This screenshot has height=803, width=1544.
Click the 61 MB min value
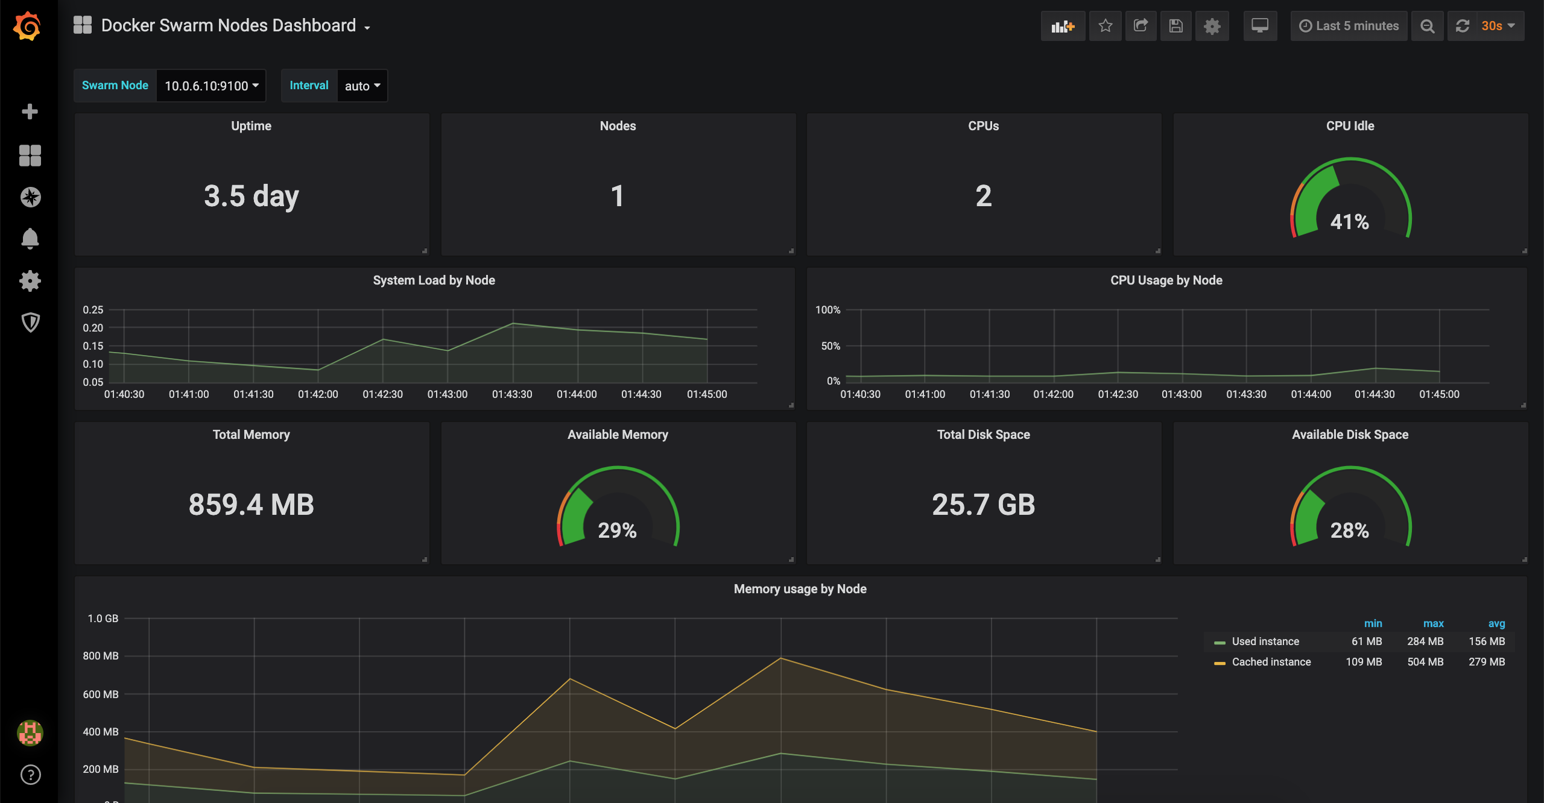pos(1366,641)
